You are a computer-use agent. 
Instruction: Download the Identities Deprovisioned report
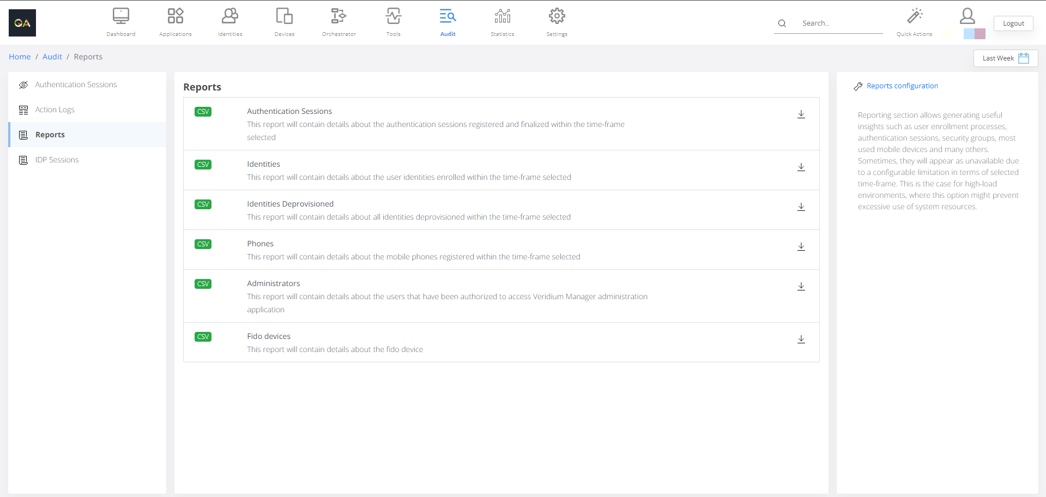[x=801, y=207]
